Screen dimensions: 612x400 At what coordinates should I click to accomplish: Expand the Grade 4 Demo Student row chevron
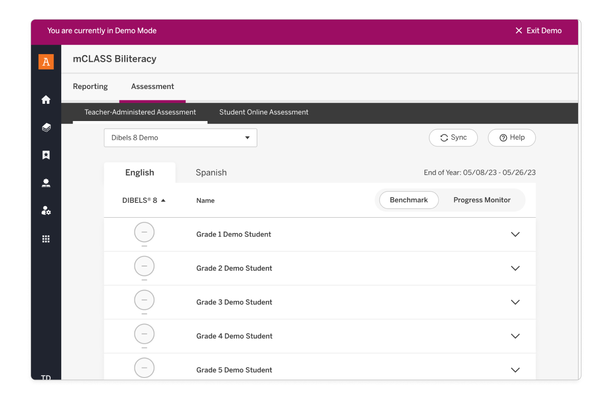coord(515,336)
